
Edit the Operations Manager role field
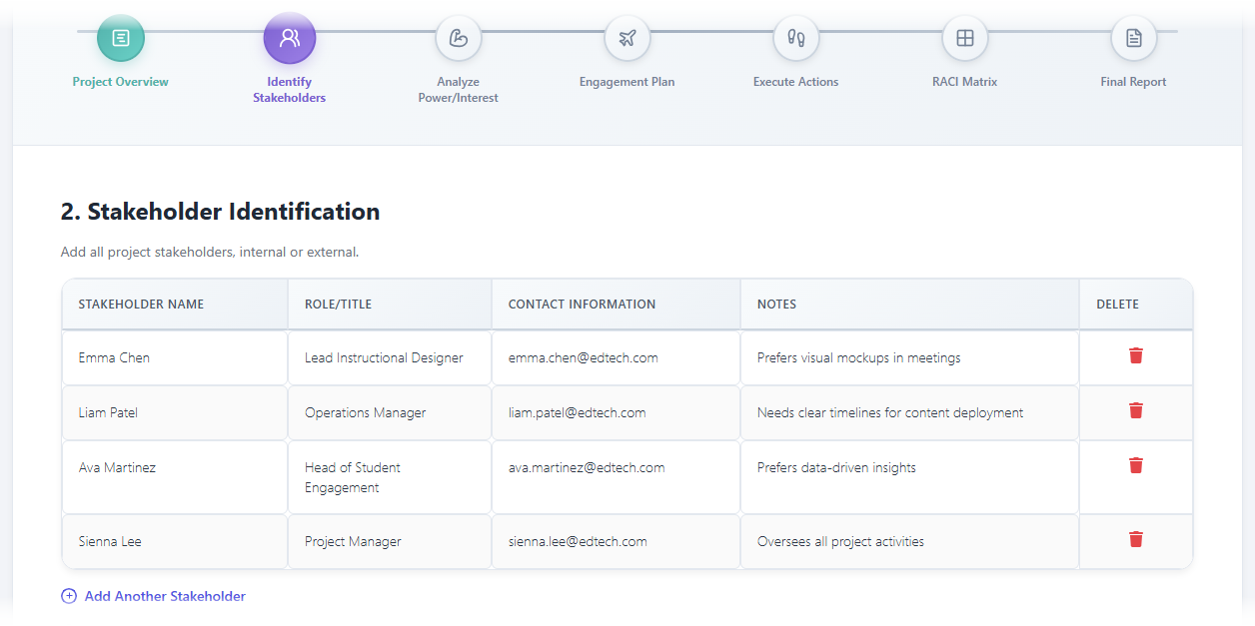389,412
